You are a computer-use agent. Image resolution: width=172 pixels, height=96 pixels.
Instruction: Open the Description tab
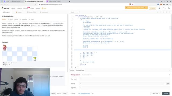point(6,12)
